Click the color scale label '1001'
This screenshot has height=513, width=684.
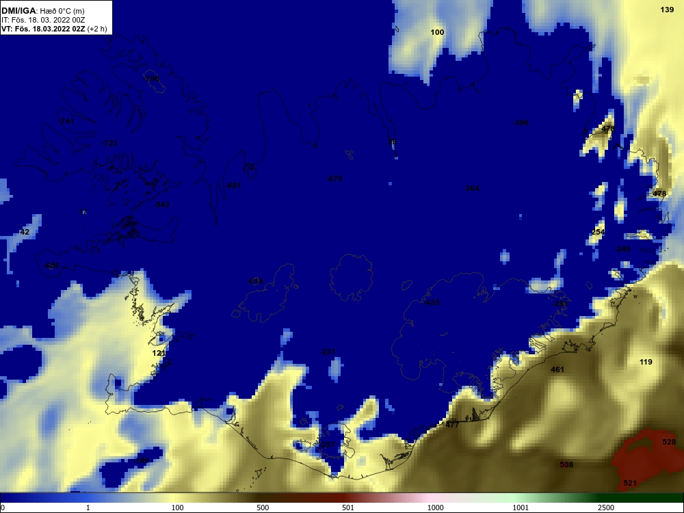coord(521,508)
